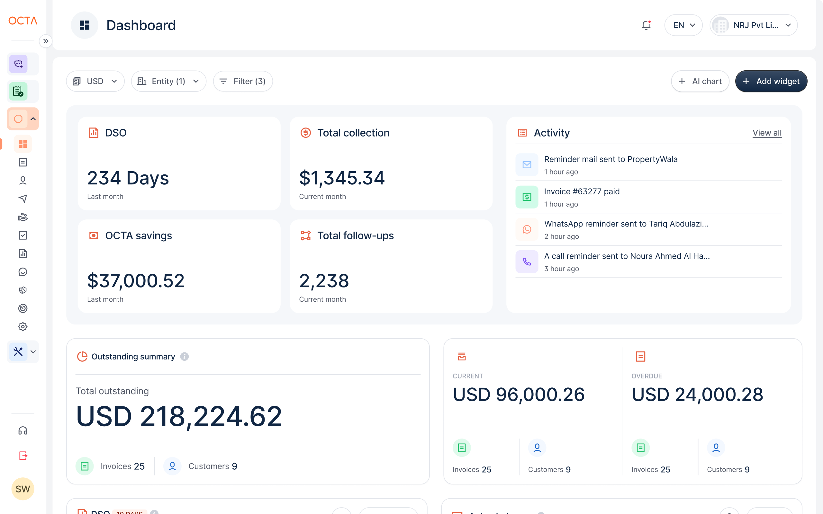Open the EN language dropdown

click(x=683, y=25)
